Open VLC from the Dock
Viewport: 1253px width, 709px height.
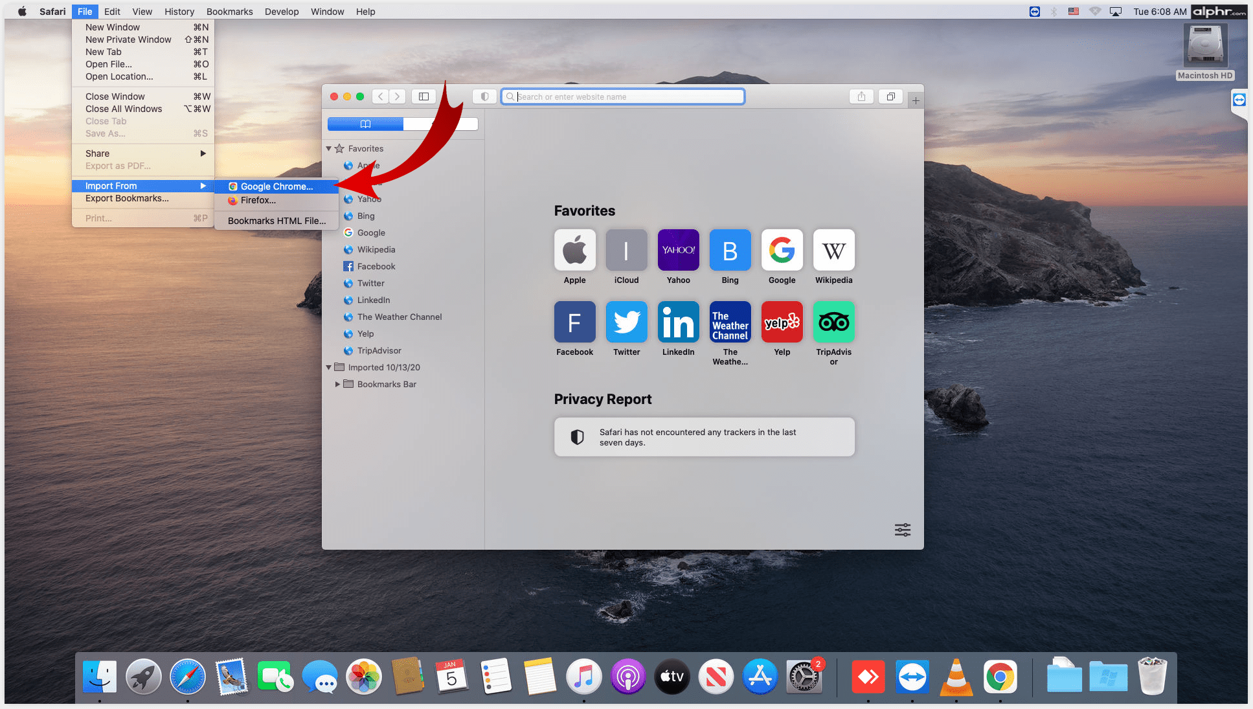(x=956, y=676)
